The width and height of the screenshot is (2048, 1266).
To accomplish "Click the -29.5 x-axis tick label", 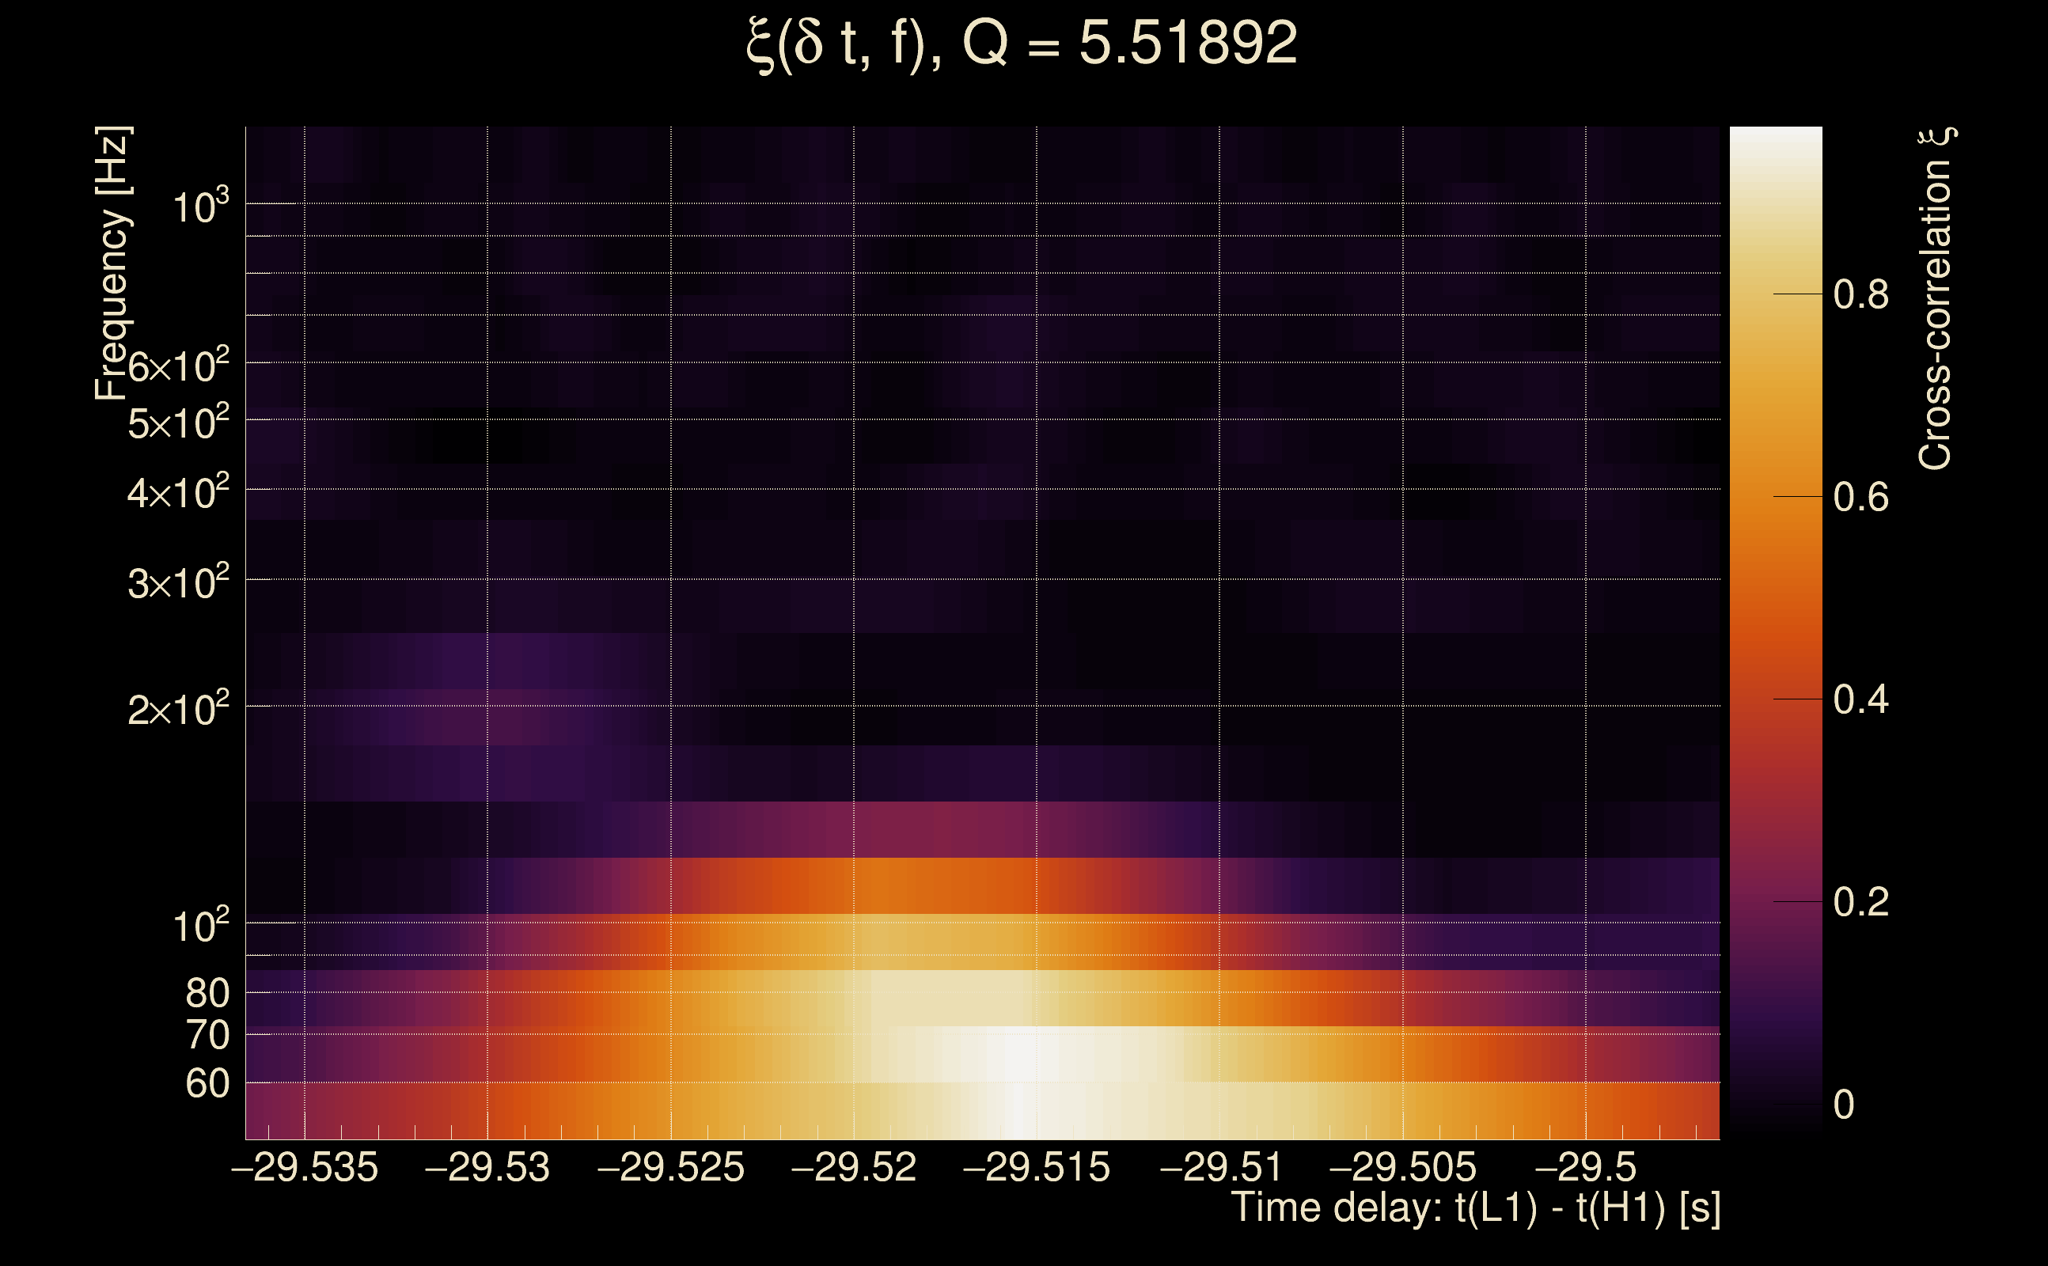I will pos(1585,1167).
